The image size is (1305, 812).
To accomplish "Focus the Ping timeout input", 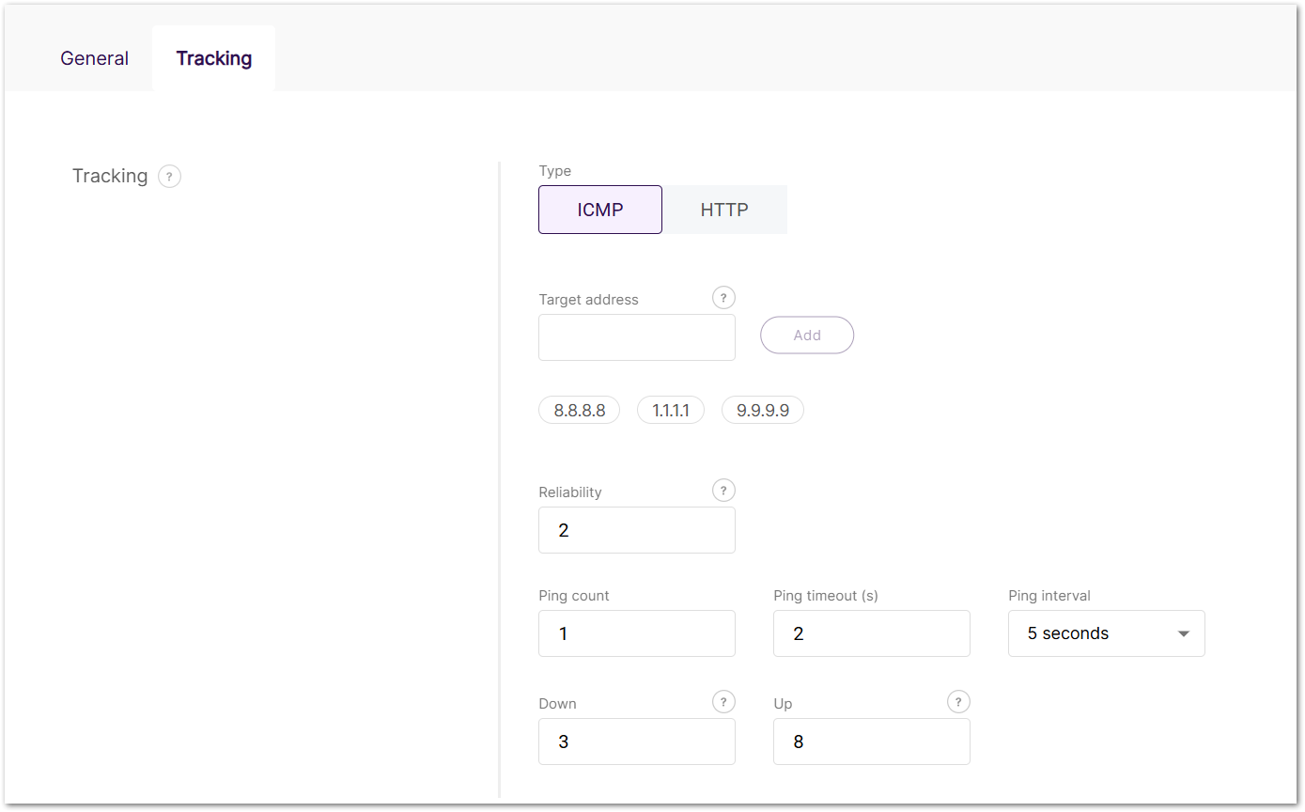I will (871, 633).
